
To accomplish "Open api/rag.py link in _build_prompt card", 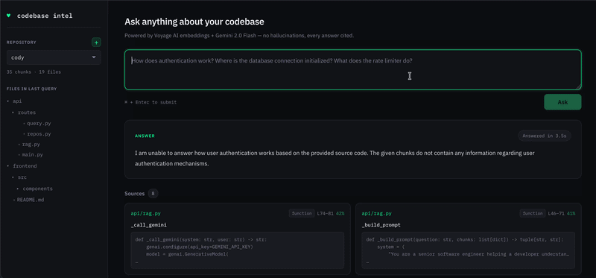I will [x=376, y=214].
